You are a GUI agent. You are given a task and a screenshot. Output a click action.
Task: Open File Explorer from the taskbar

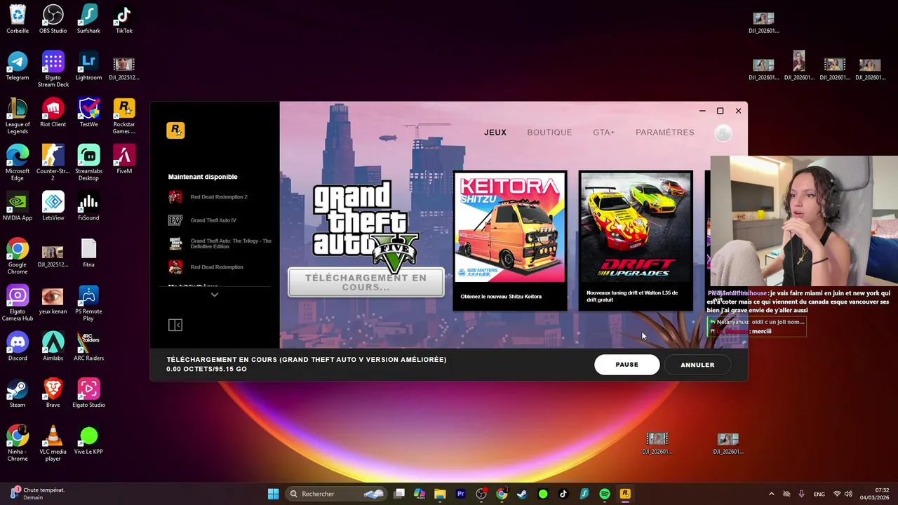click(440, 494)
